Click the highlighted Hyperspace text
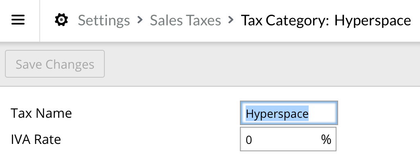The height and width of the screenshot is (166, 420). point(277,113)
